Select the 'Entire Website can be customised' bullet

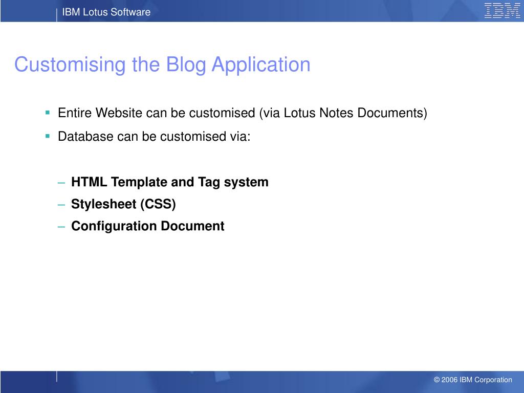coord(242,113)
